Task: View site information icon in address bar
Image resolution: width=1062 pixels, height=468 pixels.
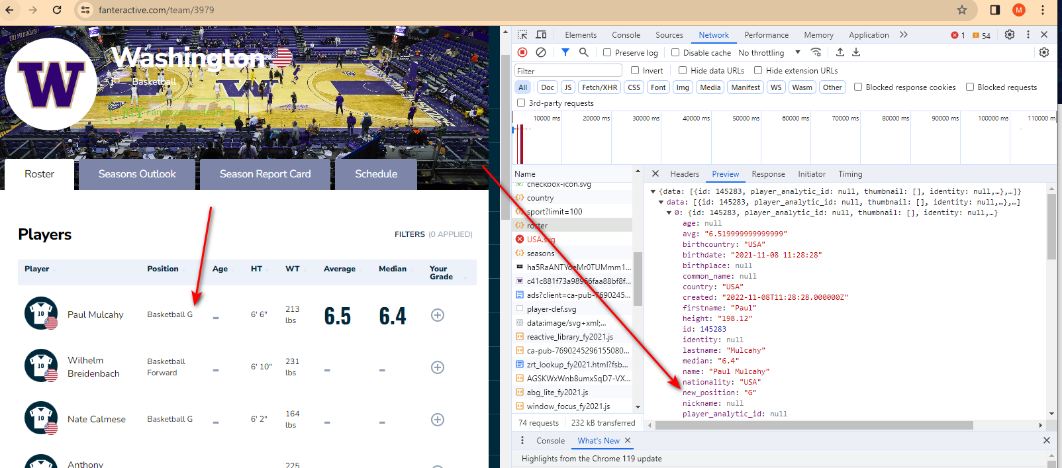Action: click(x=85, y=10)
